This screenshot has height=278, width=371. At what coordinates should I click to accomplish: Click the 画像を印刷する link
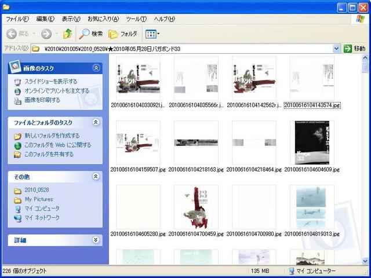[42, 100]
